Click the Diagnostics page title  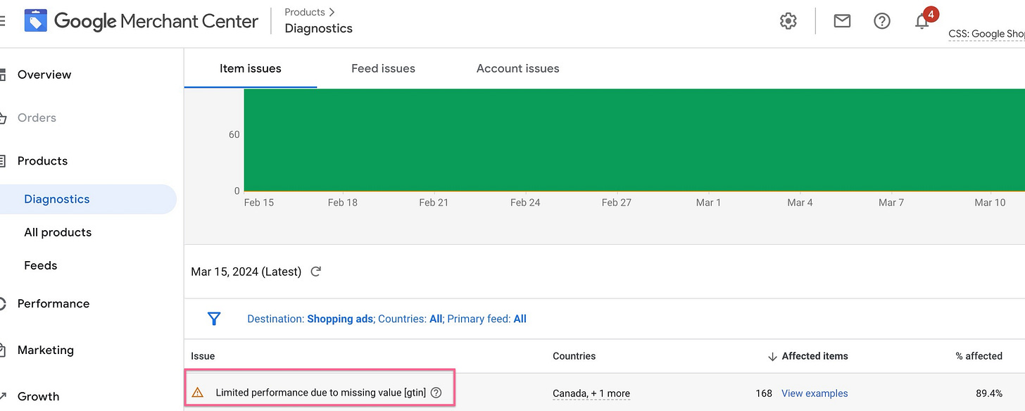318,28
